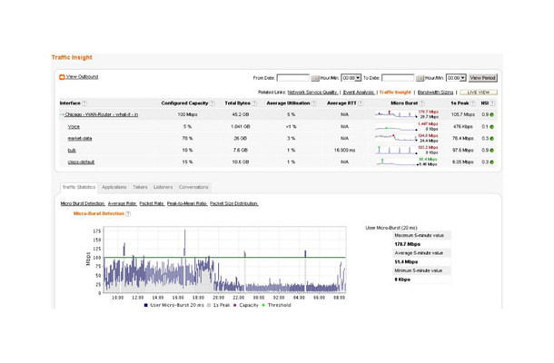Open micro burst sparkline for bulk row

396,150
